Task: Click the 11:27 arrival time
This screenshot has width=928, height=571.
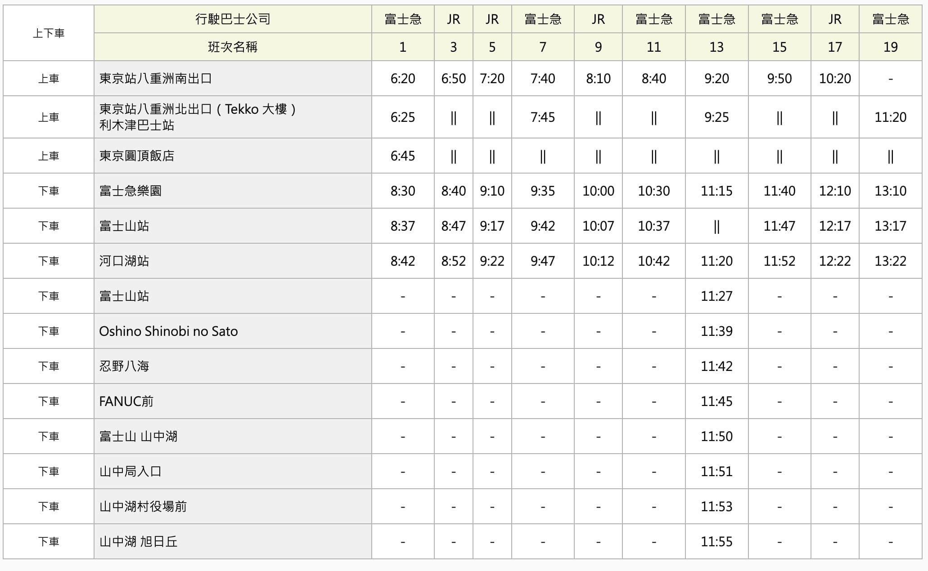Action: pos(716,296)
